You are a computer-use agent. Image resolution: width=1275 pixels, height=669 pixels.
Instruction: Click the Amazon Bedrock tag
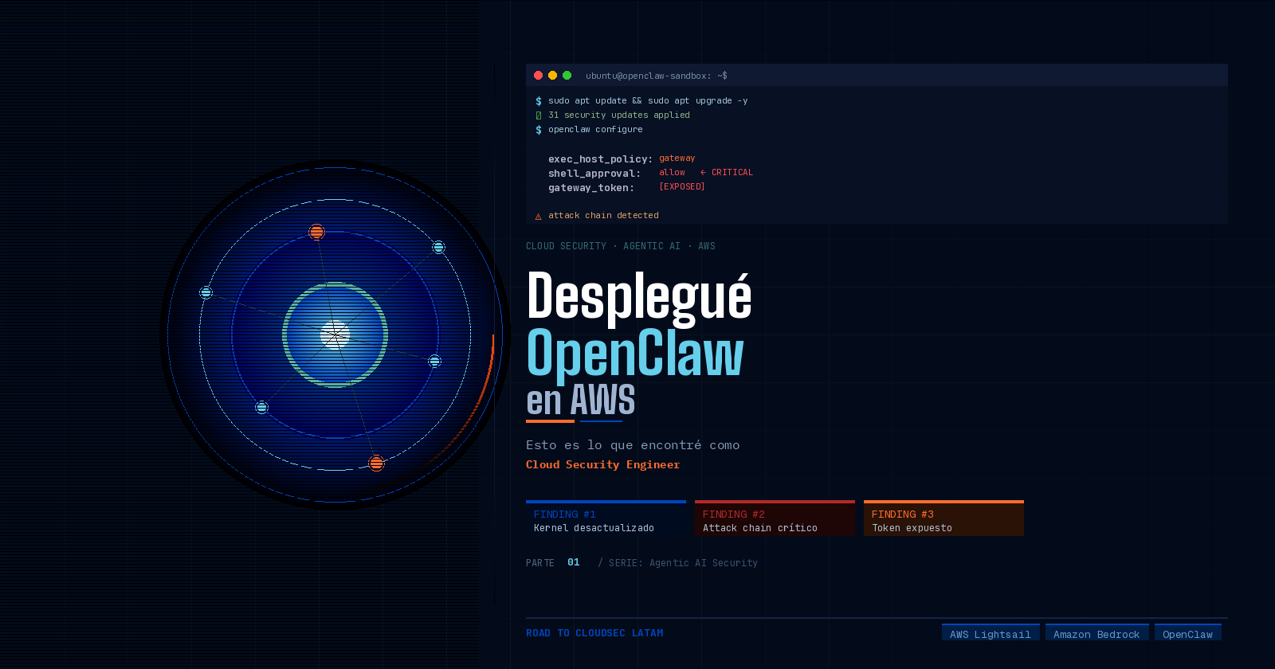[x=1096, y=634]
